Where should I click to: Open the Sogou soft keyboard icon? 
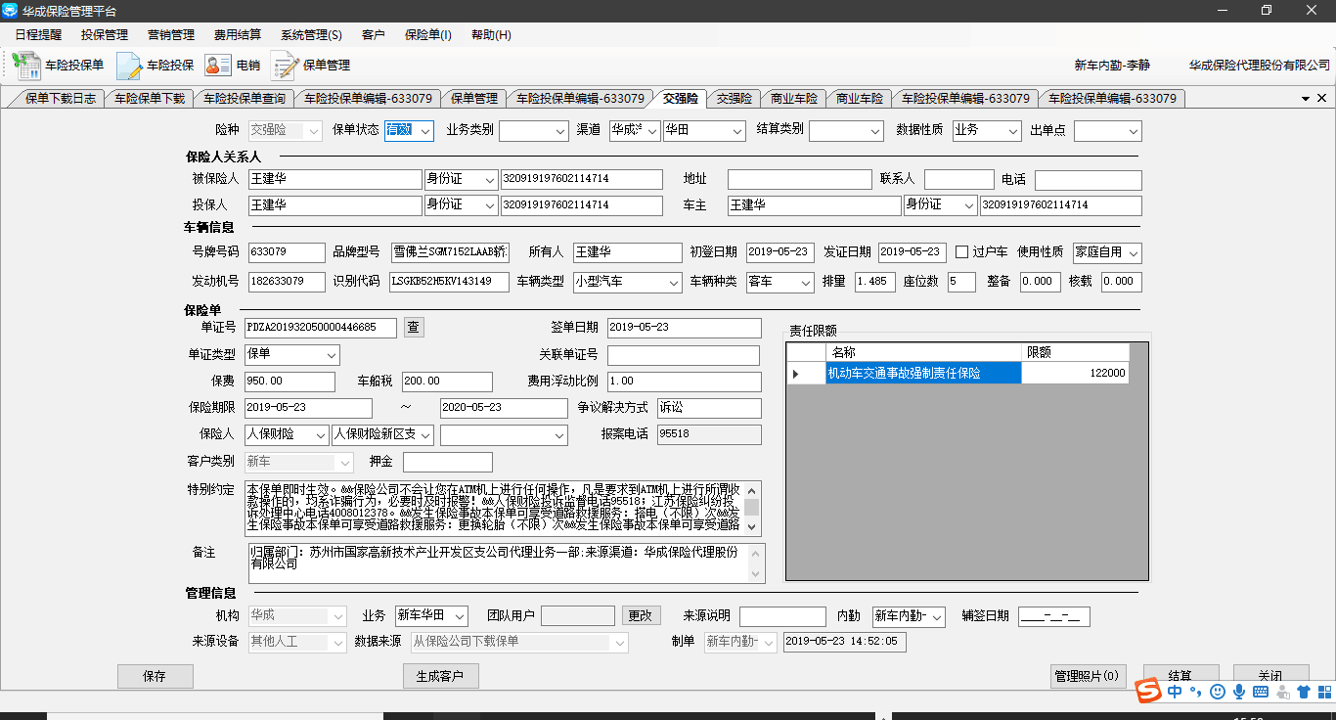1261,692
